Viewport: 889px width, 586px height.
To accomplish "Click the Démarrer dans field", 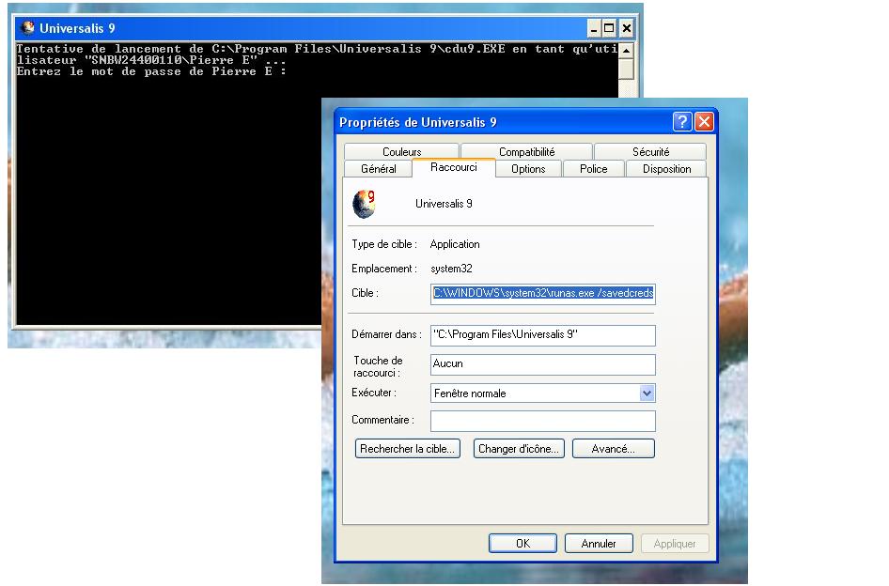I will coord(542,335).
